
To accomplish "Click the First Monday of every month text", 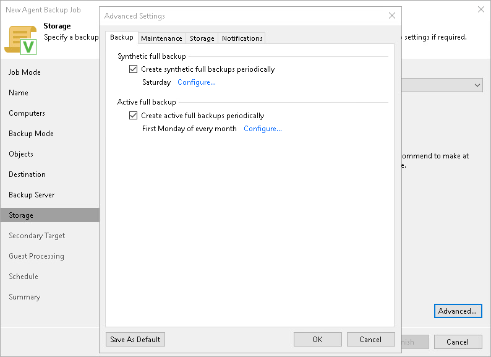I will 189,129.
